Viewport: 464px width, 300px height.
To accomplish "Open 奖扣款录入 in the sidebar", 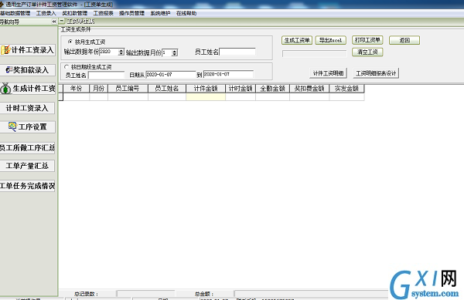I will (28, 70).
